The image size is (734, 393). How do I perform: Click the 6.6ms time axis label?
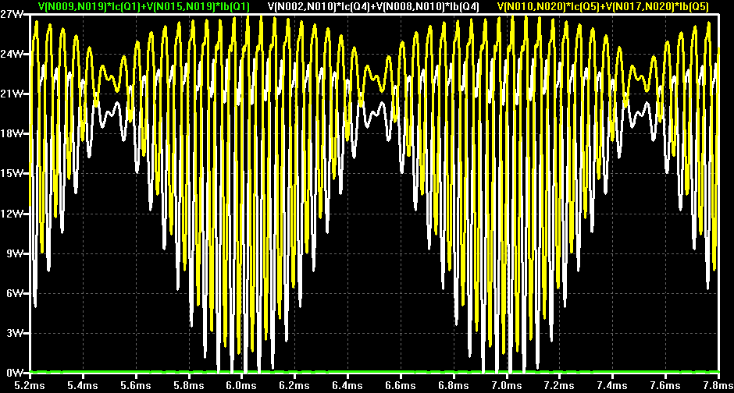(401, 385)
